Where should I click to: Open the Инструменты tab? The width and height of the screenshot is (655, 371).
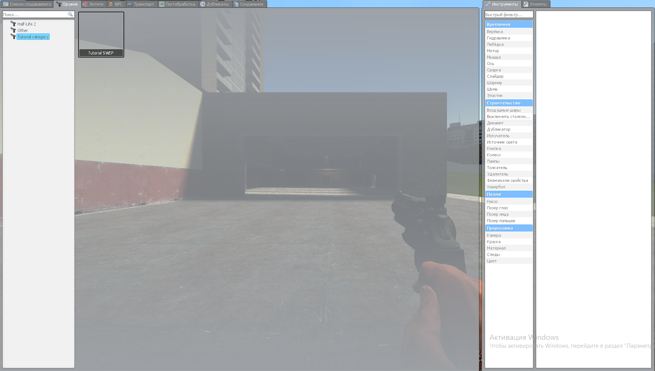point(502,4)
